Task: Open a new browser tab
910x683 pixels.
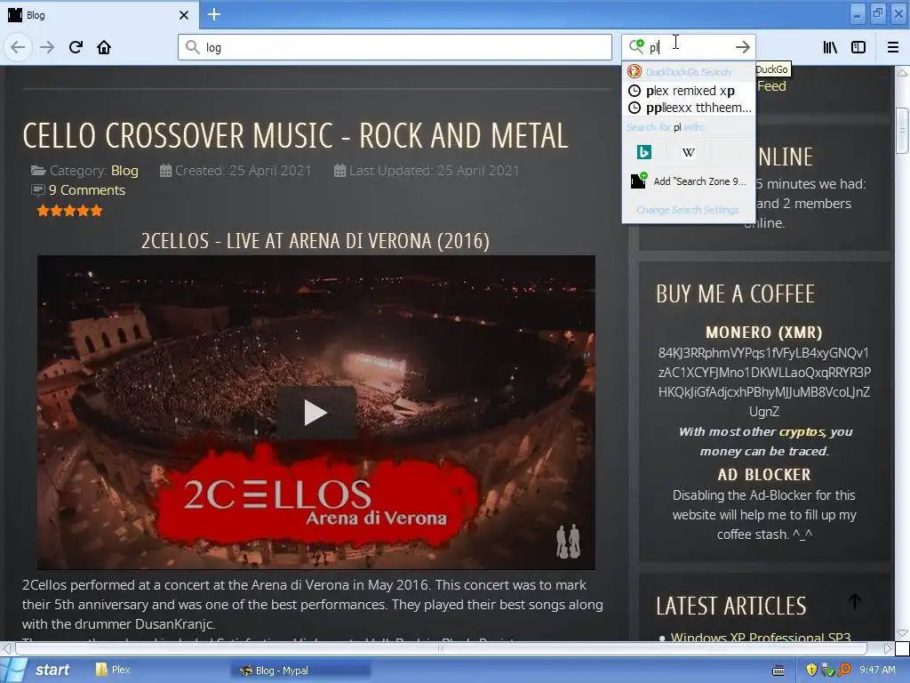Action: click(213, 14)
